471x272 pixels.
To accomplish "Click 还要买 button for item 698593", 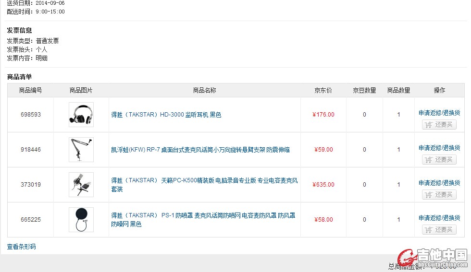I will 439,124.
